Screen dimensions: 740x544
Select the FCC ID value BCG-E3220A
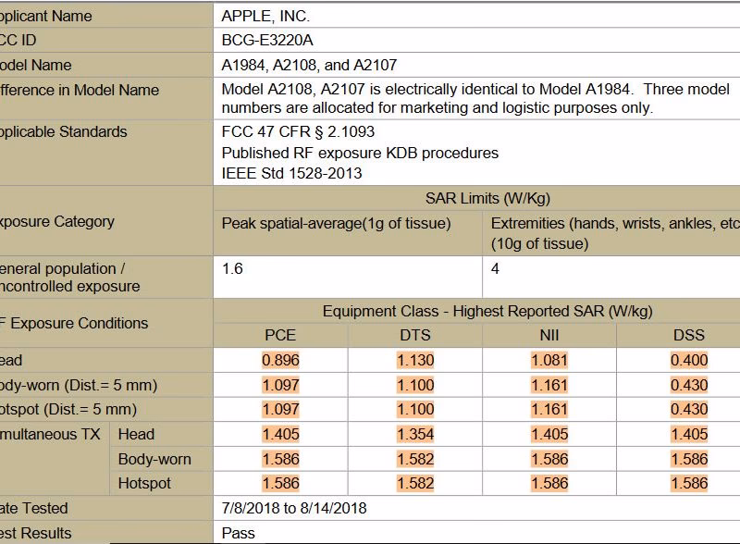coord(264,41)
